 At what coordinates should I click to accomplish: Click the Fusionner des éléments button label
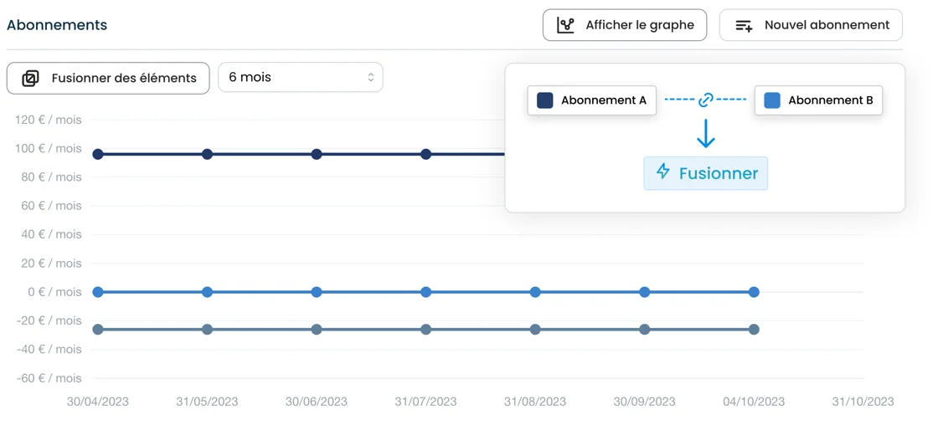click(x=124, y=78)
